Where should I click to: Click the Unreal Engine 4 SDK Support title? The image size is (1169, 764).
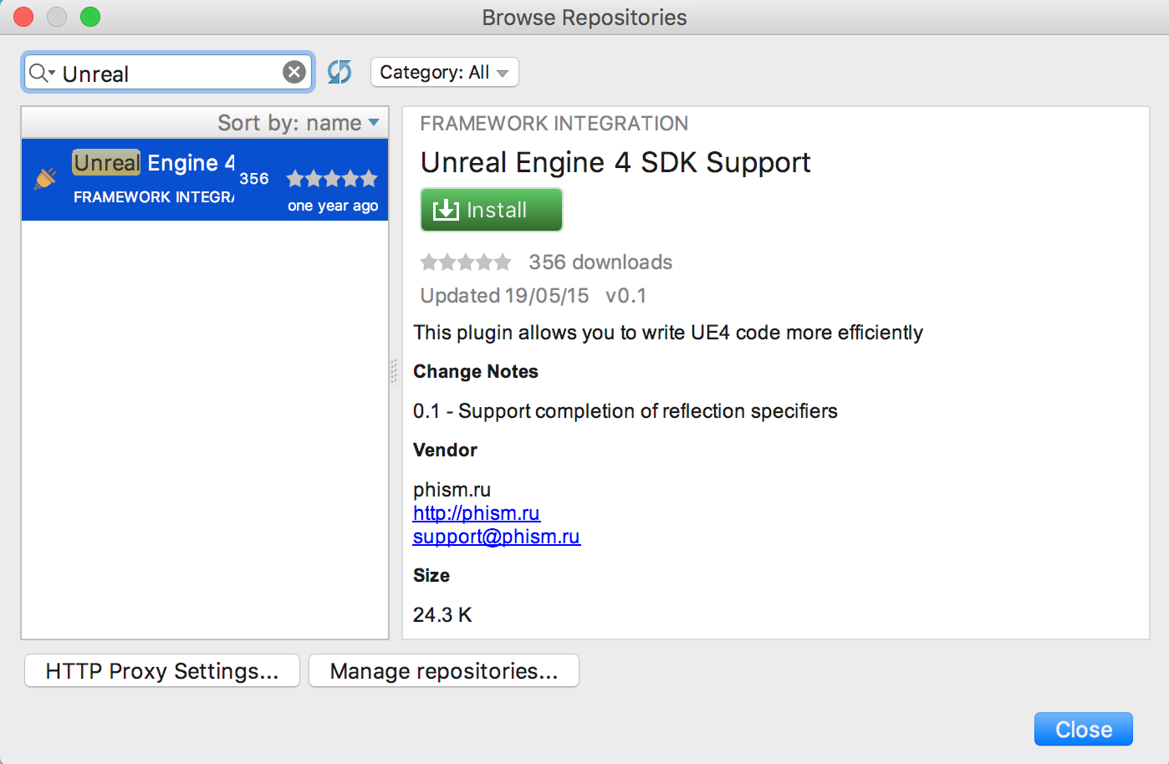(x=615, y=162)
